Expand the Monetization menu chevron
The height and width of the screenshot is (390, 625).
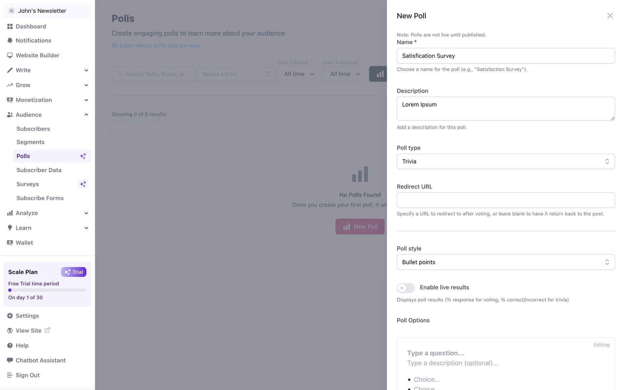pyautogui.click(x=86, y=100)
